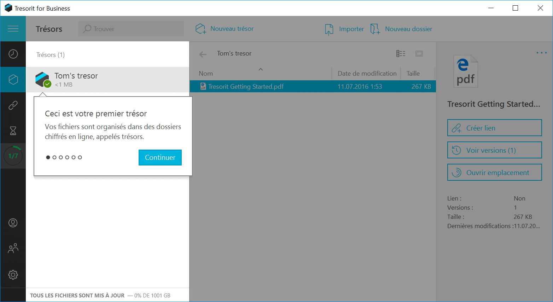Minimize the Tresorit window

(491, 8)
